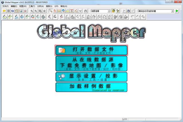Select the path profile tool
This screenshot has height=122, width=183.
(x=67, y=11)
